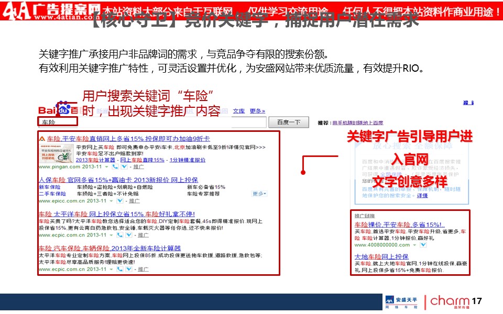Click the 安盛天平 logo in footer
503x314 pixels.
tap(402, 302)
